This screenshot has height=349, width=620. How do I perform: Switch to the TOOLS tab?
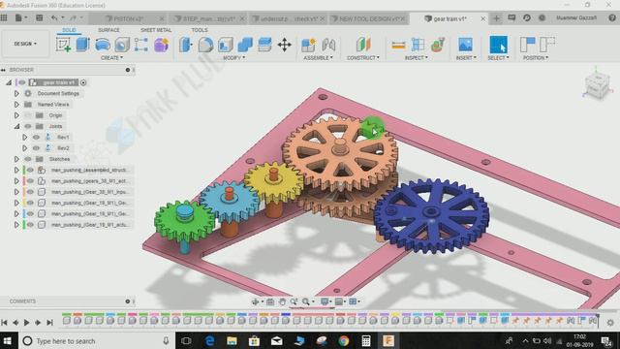point(200,30)
